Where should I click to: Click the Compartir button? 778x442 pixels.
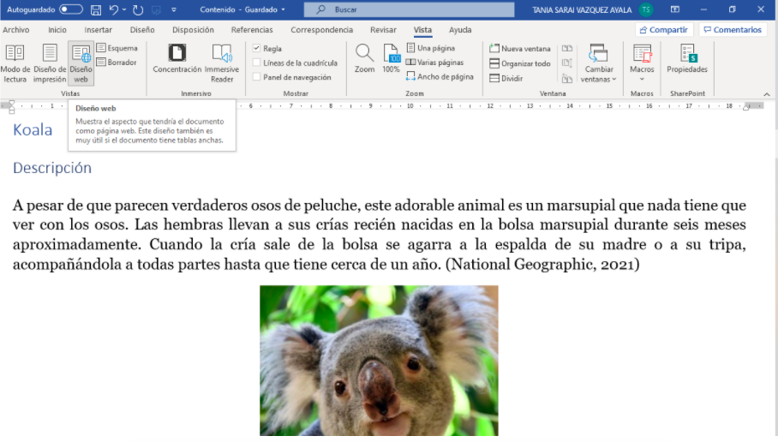coord(664,30)
